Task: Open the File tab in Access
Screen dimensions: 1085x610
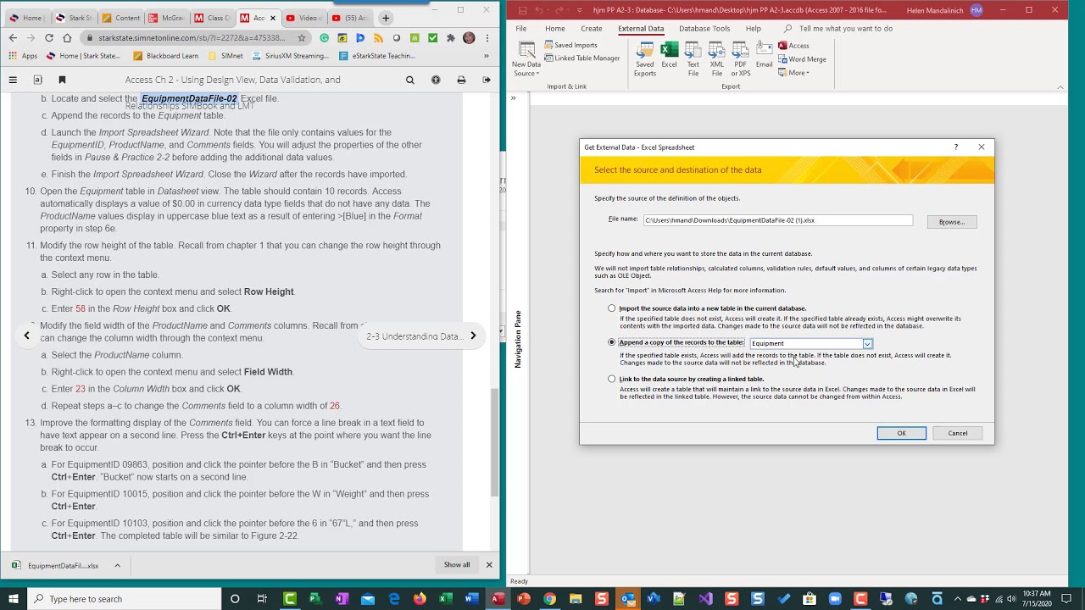Action: pos(521,28)
